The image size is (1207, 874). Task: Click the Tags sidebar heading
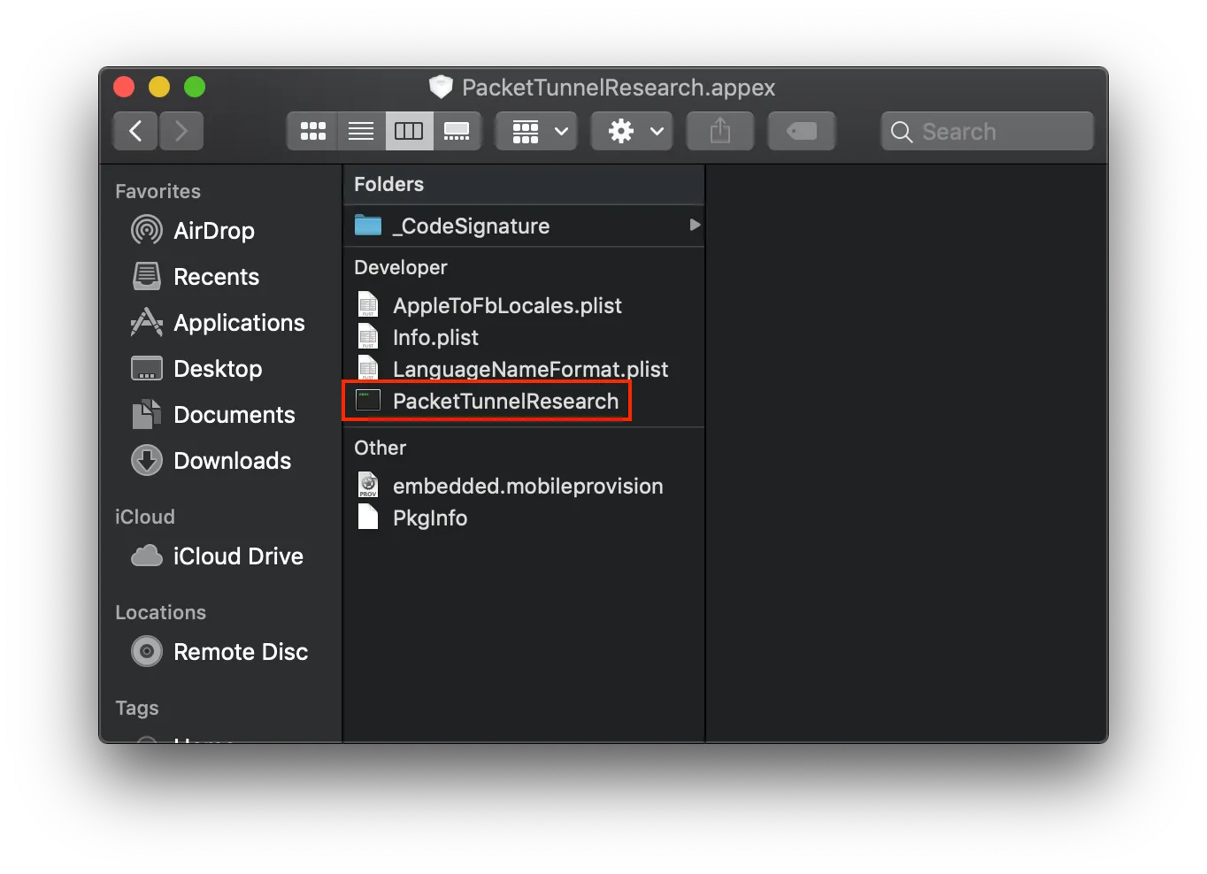click(x=137, y=708)
